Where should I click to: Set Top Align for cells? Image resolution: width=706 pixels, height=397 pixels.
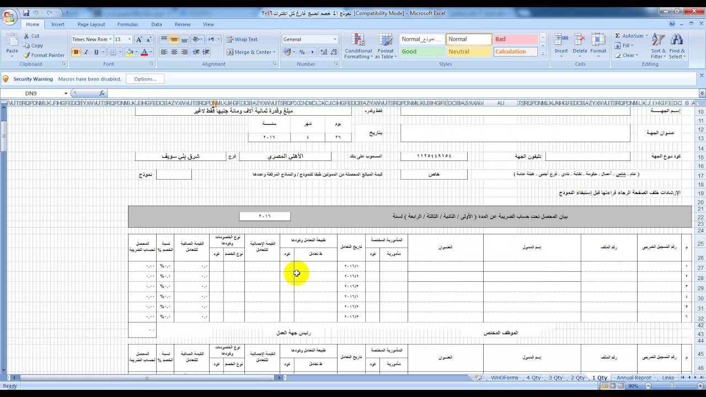click(x=164, y=39)
